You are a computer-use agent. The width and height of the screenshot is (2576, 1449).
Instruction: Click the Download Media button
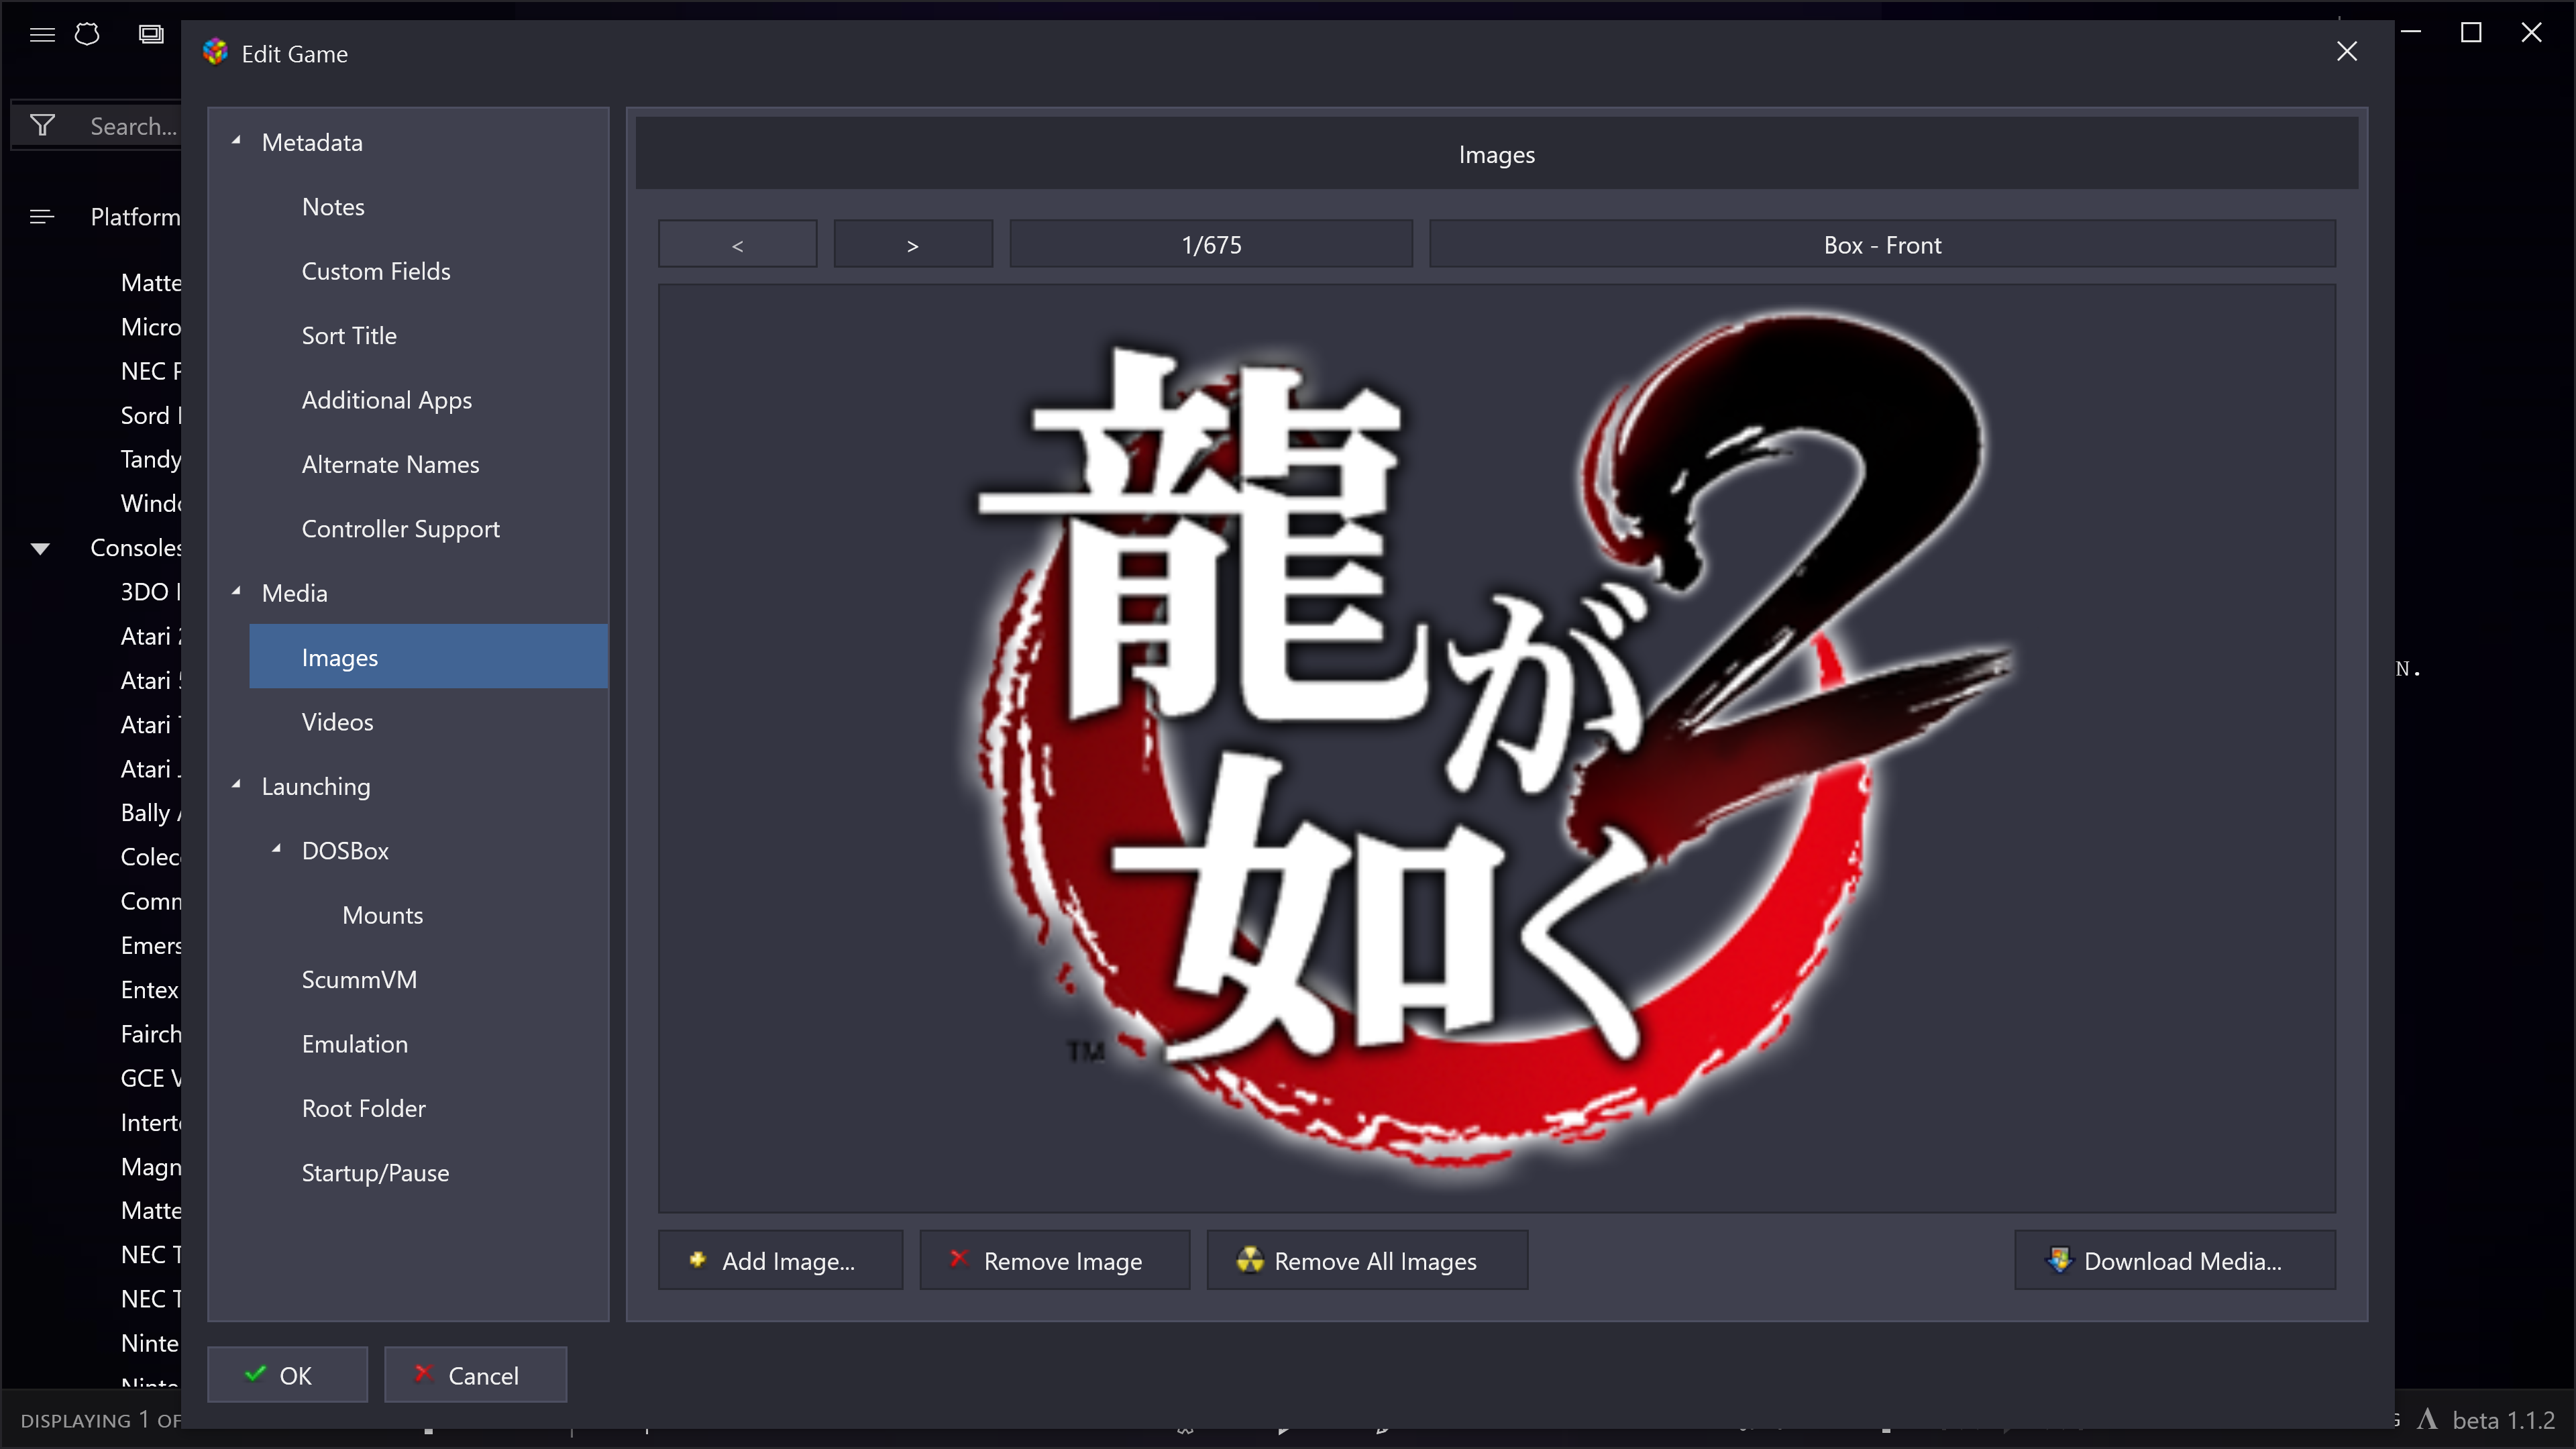(x=2175, y=1260)
